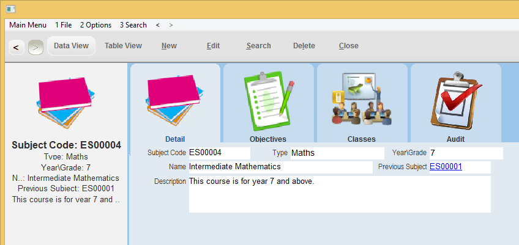Screen dimensions: 519x245
Task: Click the stacked books image in left panel
Action: pos(65,103)
